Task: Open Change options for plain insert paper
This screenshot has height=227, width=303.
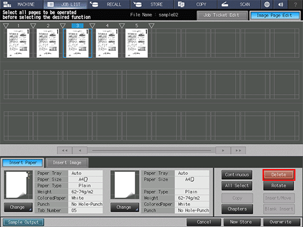Action: (x=125, y=207)
